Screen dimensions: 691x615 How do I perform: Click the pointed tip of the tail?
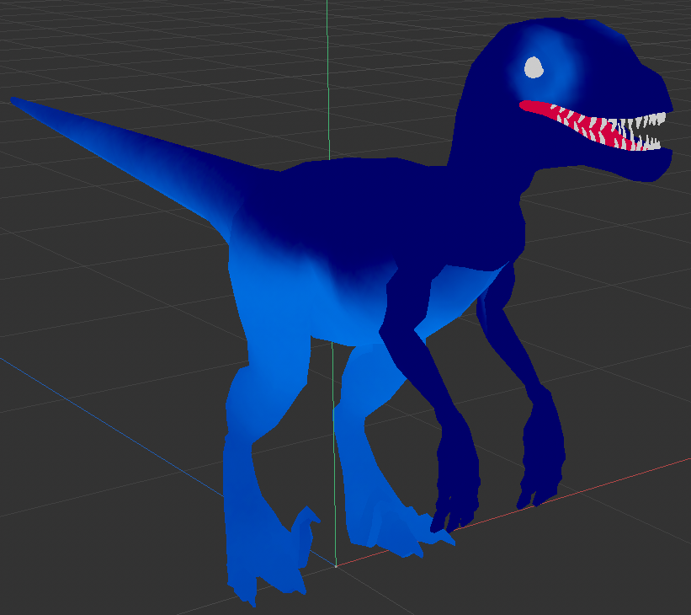15,100
